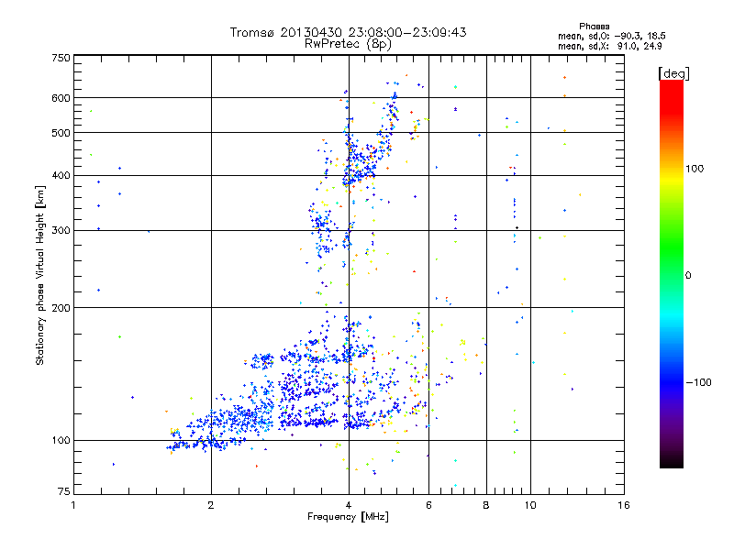The height and width of the screenshot is (550, 734).
Task: Click the x-axis tick label "1"
Action: point(73,505)
